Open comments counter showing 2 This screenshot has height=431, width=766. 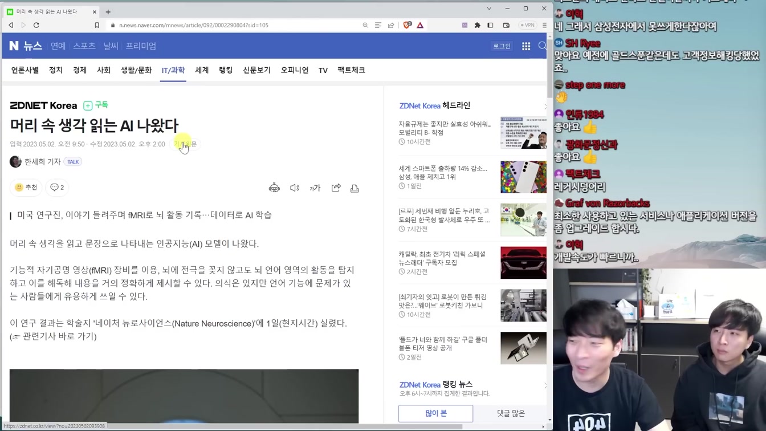(57, 187)
